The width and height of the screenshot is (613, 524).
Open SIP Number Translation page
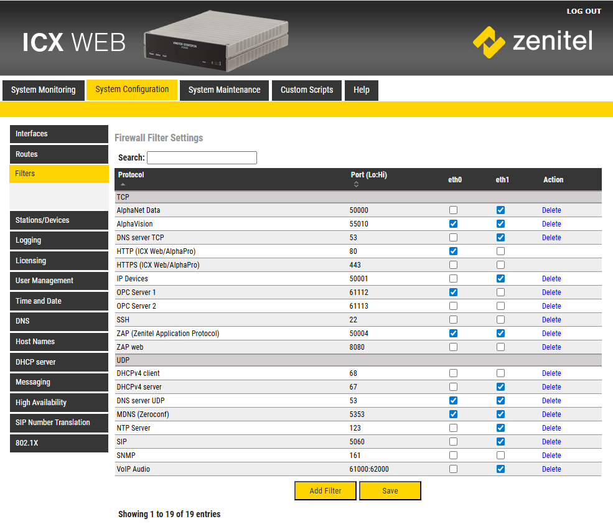point(59,423)
